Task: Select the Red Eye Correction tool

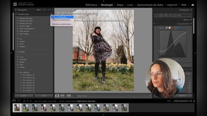Action: click(x=166, y=15)
